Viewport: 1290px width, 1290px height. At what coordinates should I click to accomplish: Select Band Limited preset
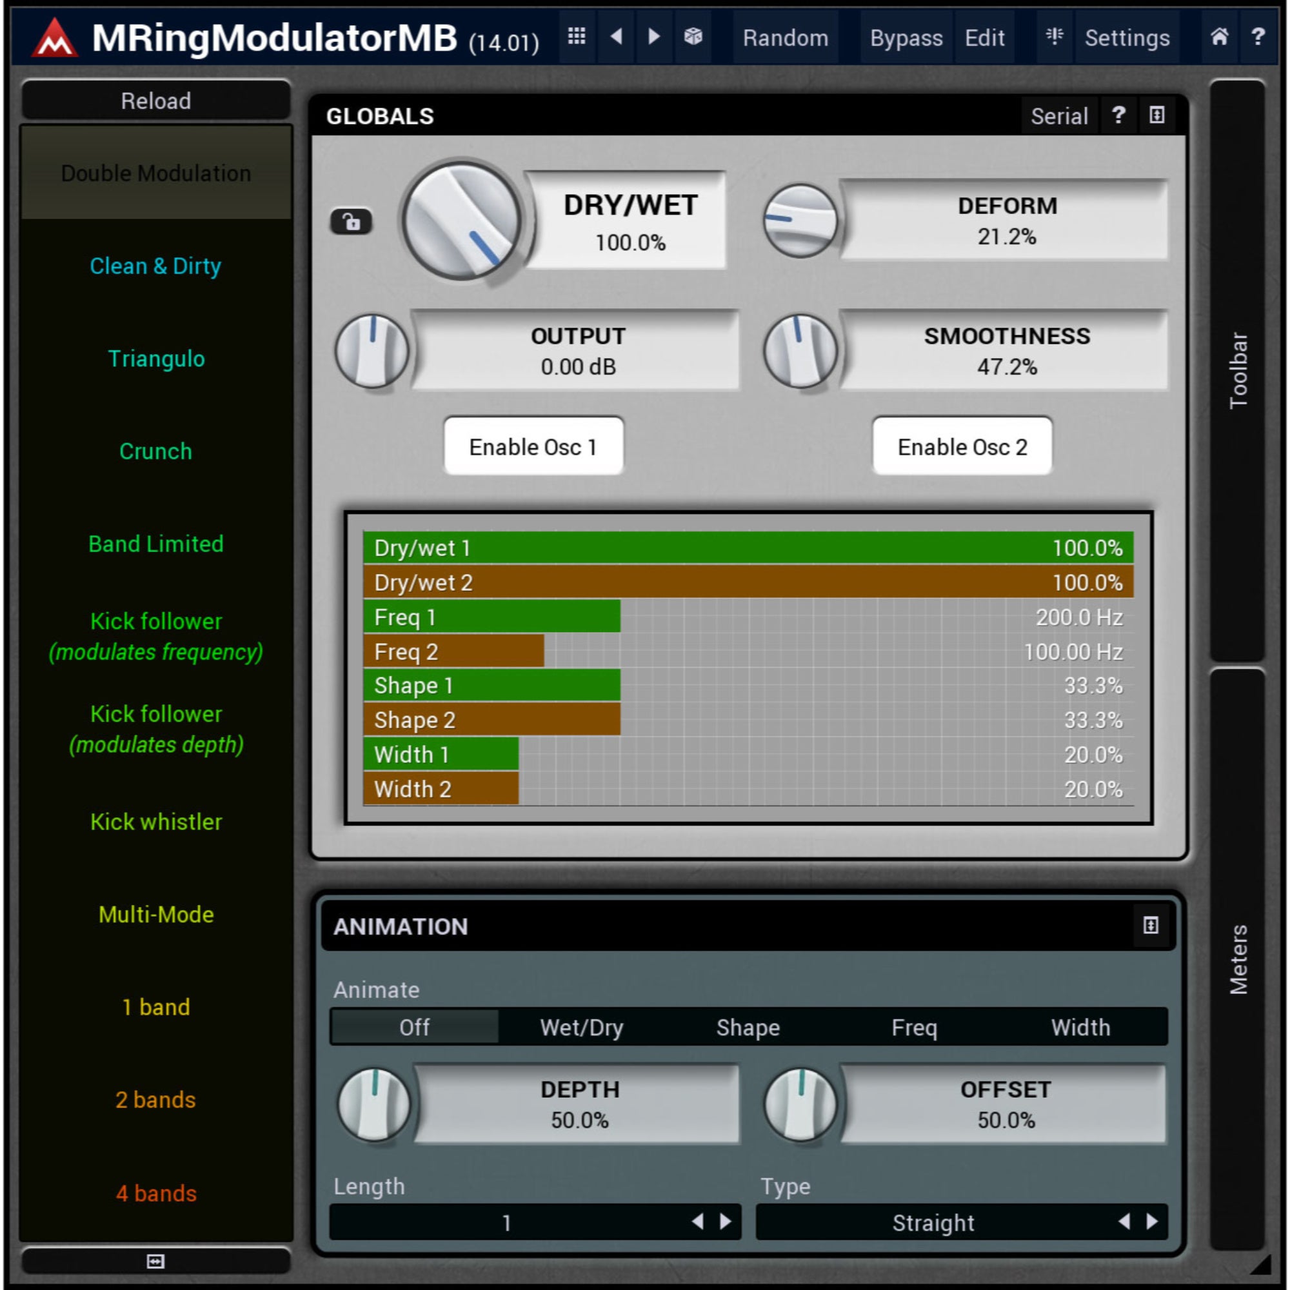pyautogui.click(x=156, y=544)
